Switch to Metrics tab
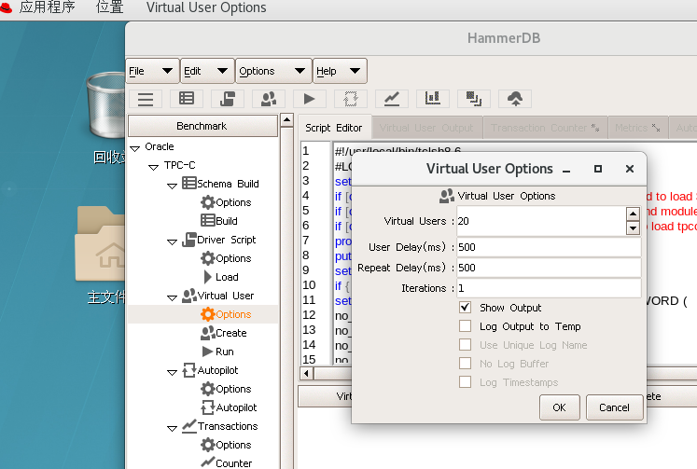This screenshot has width=697, height=469. click(637, 128)
